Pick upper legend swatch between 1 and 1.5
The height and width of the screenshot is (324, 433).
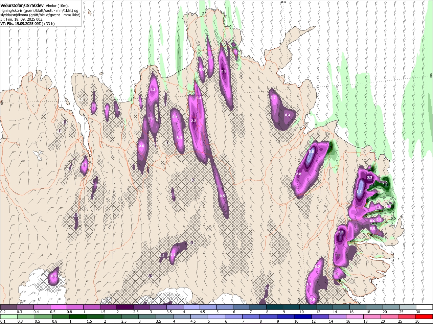[x=91, y=307]
